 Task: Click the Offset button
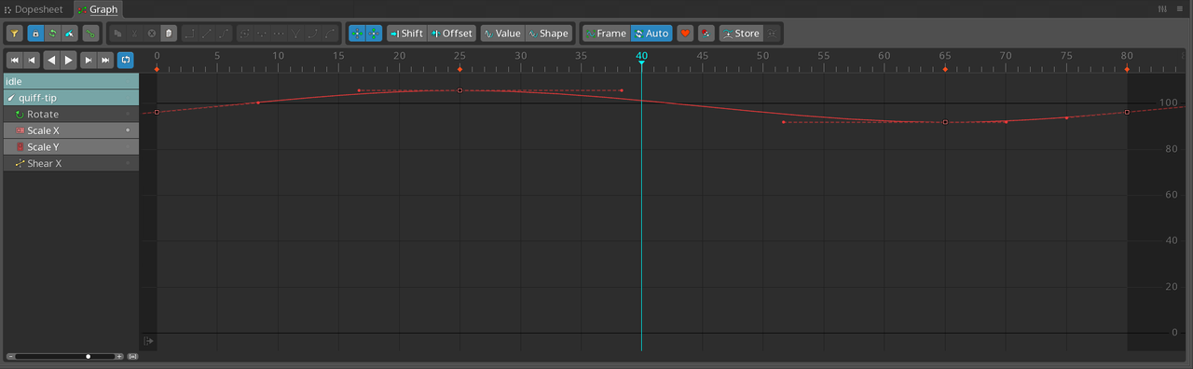[x=452, y=34]
